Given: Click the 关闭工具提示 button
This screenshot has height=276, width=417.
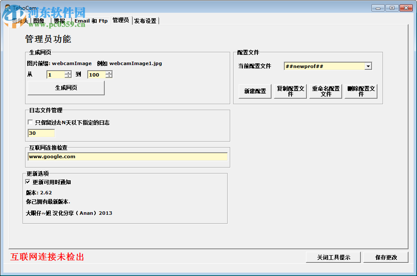Looking at the screenshot, I should tap(333, 257).
